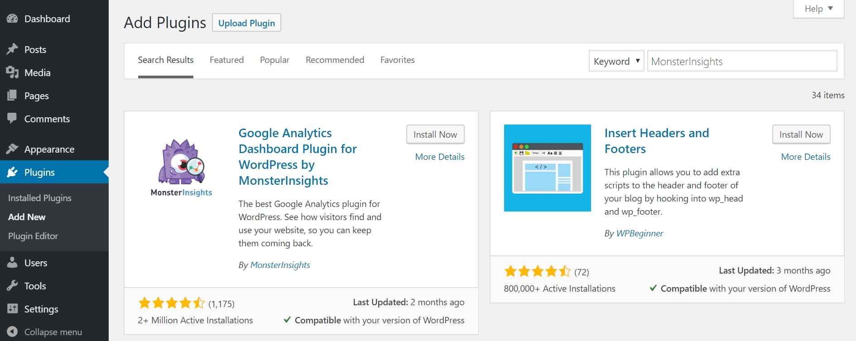Click the Comments bubble icon
Image resolution: width=856 pixels, height=341 pixels.
pyautogui.click(x=12, y=118)
